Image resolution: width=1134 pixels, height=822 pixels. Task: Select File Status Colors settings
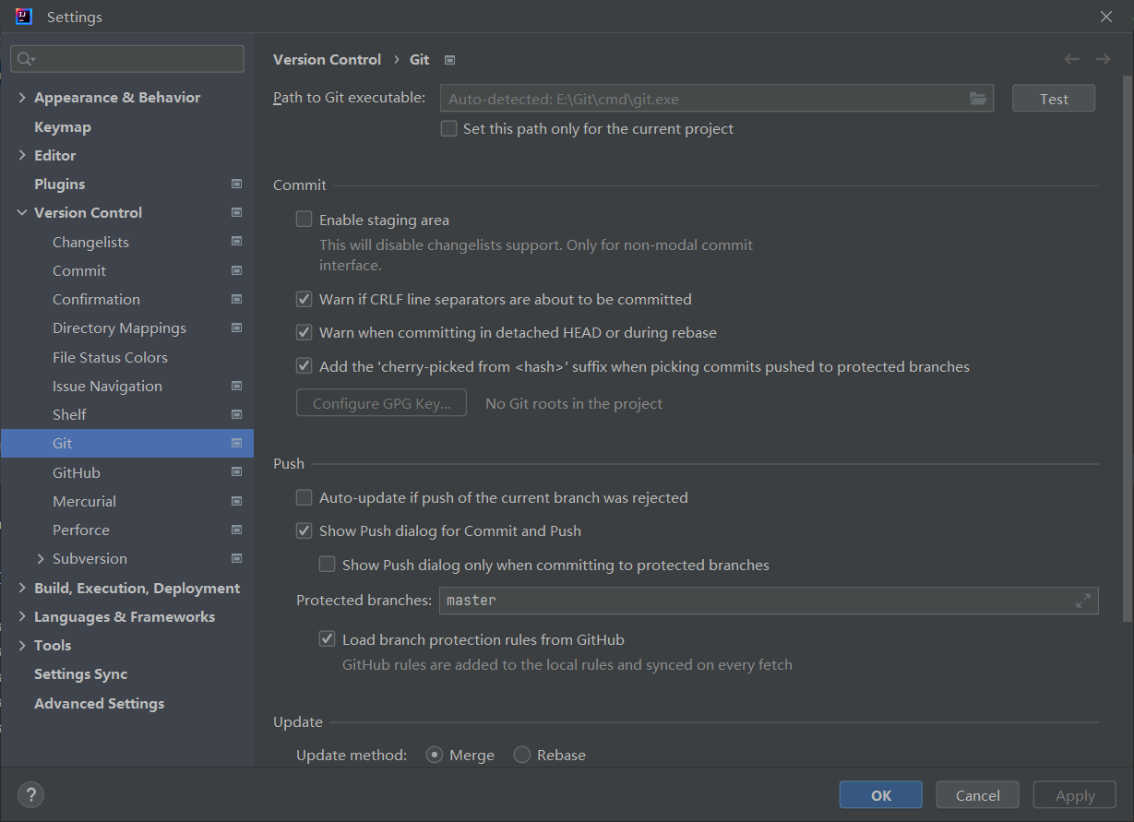pos(110,357)
